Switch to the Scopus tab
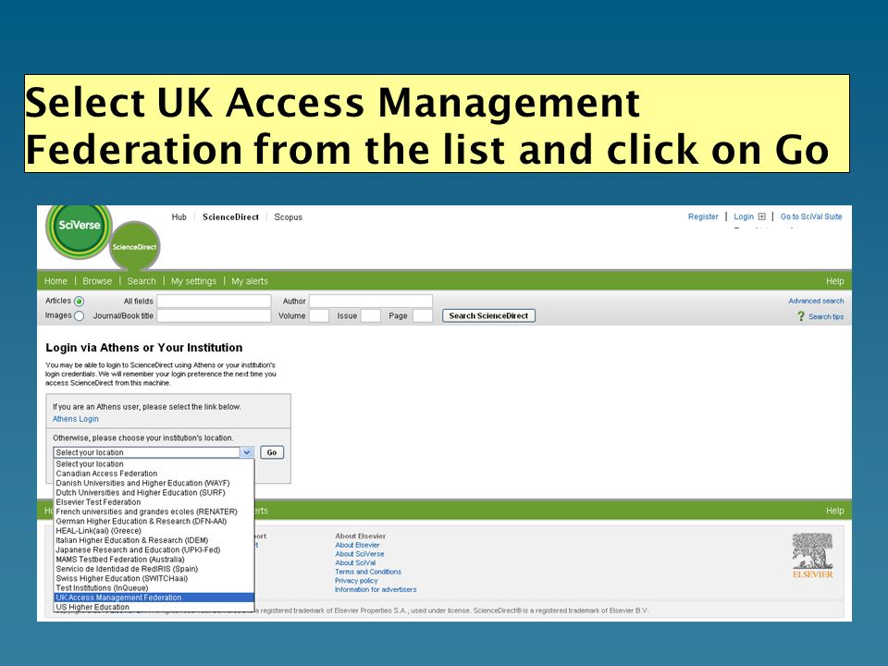Viewport: 888px width, 666px height. coord(289,216)
